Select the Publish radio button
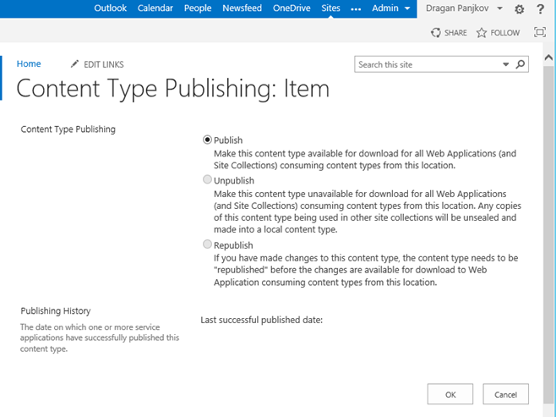Image resolution: width=556 pixels, height=417 pixels. click(x=207, y=140)
